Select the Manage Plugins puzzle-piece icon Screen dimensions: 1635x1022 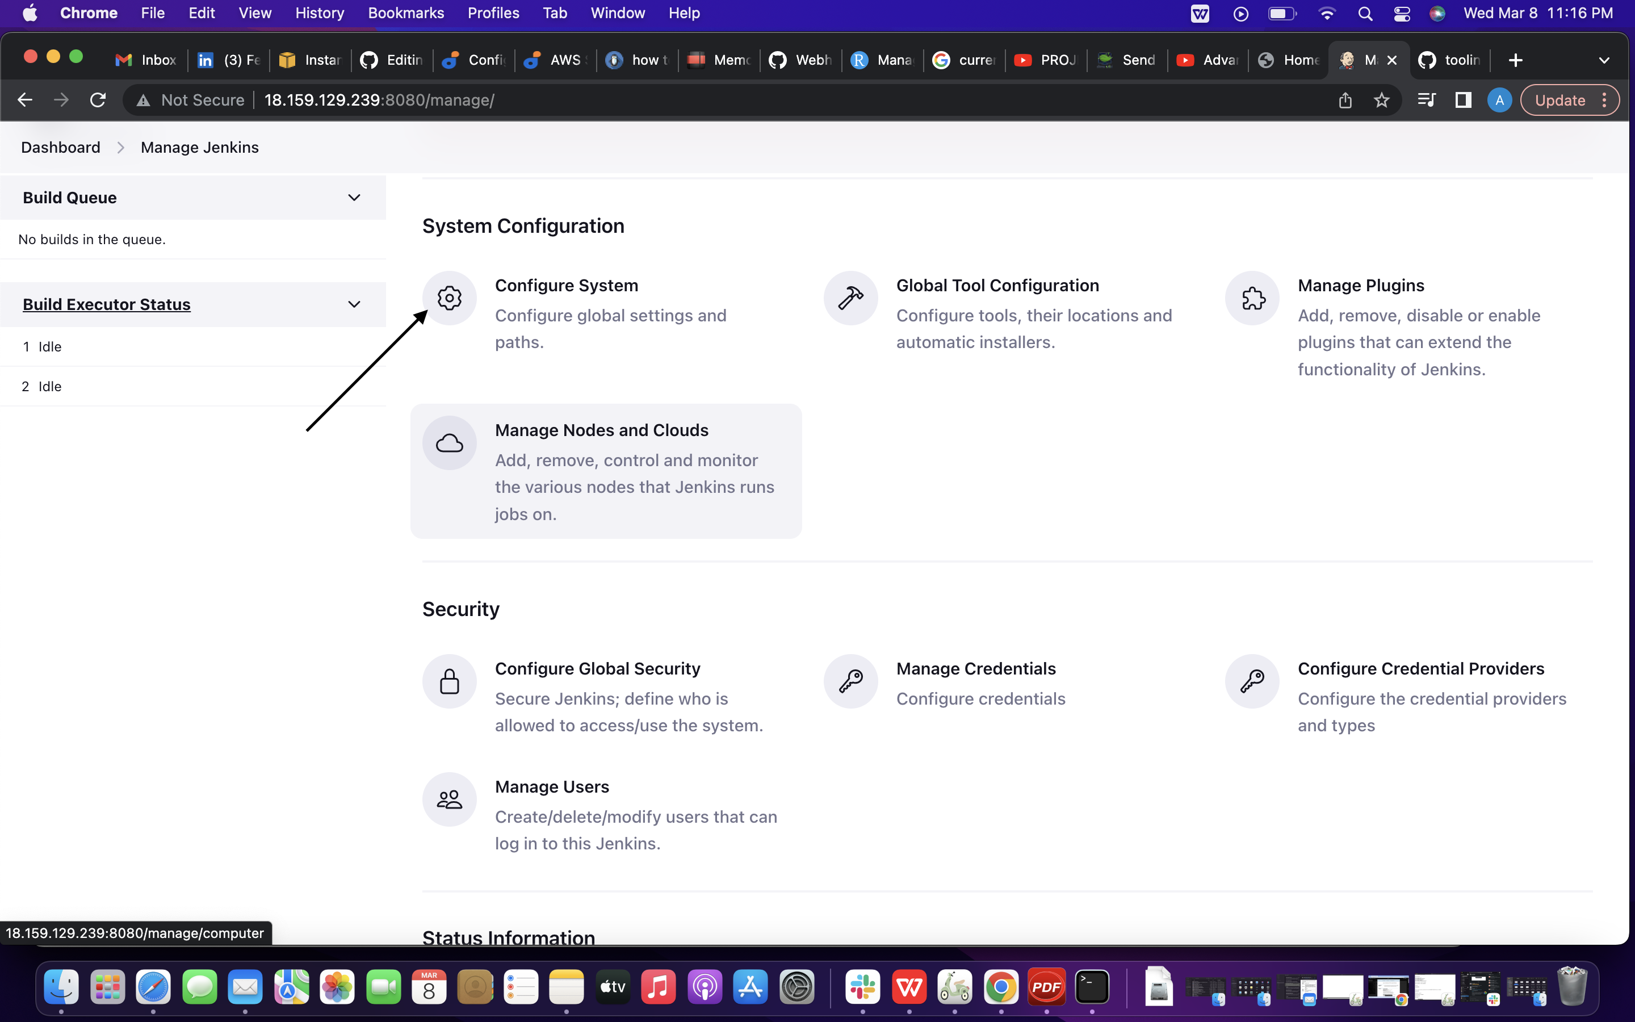(x=1252, y=298)
